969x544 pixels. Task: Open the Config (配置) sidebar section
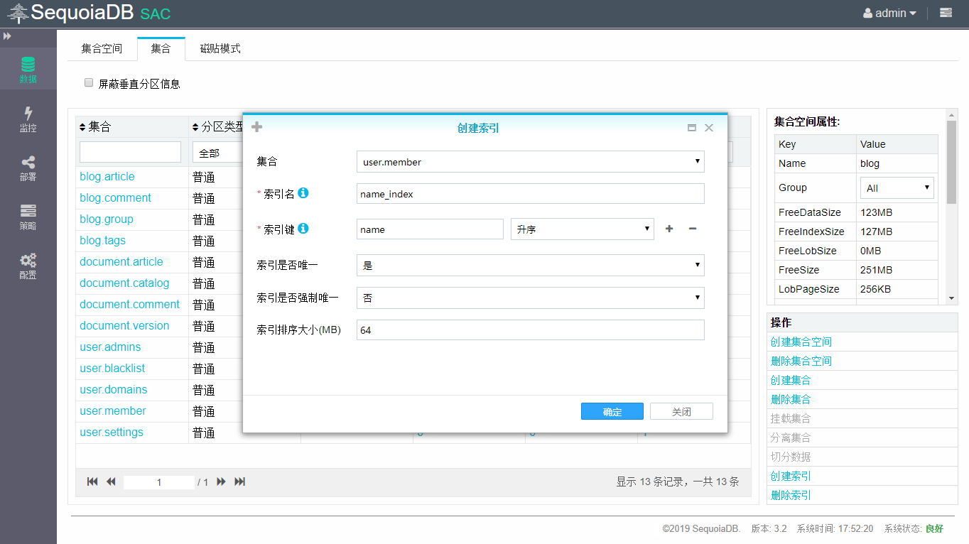pyautogui.click(x=28, y=266)
